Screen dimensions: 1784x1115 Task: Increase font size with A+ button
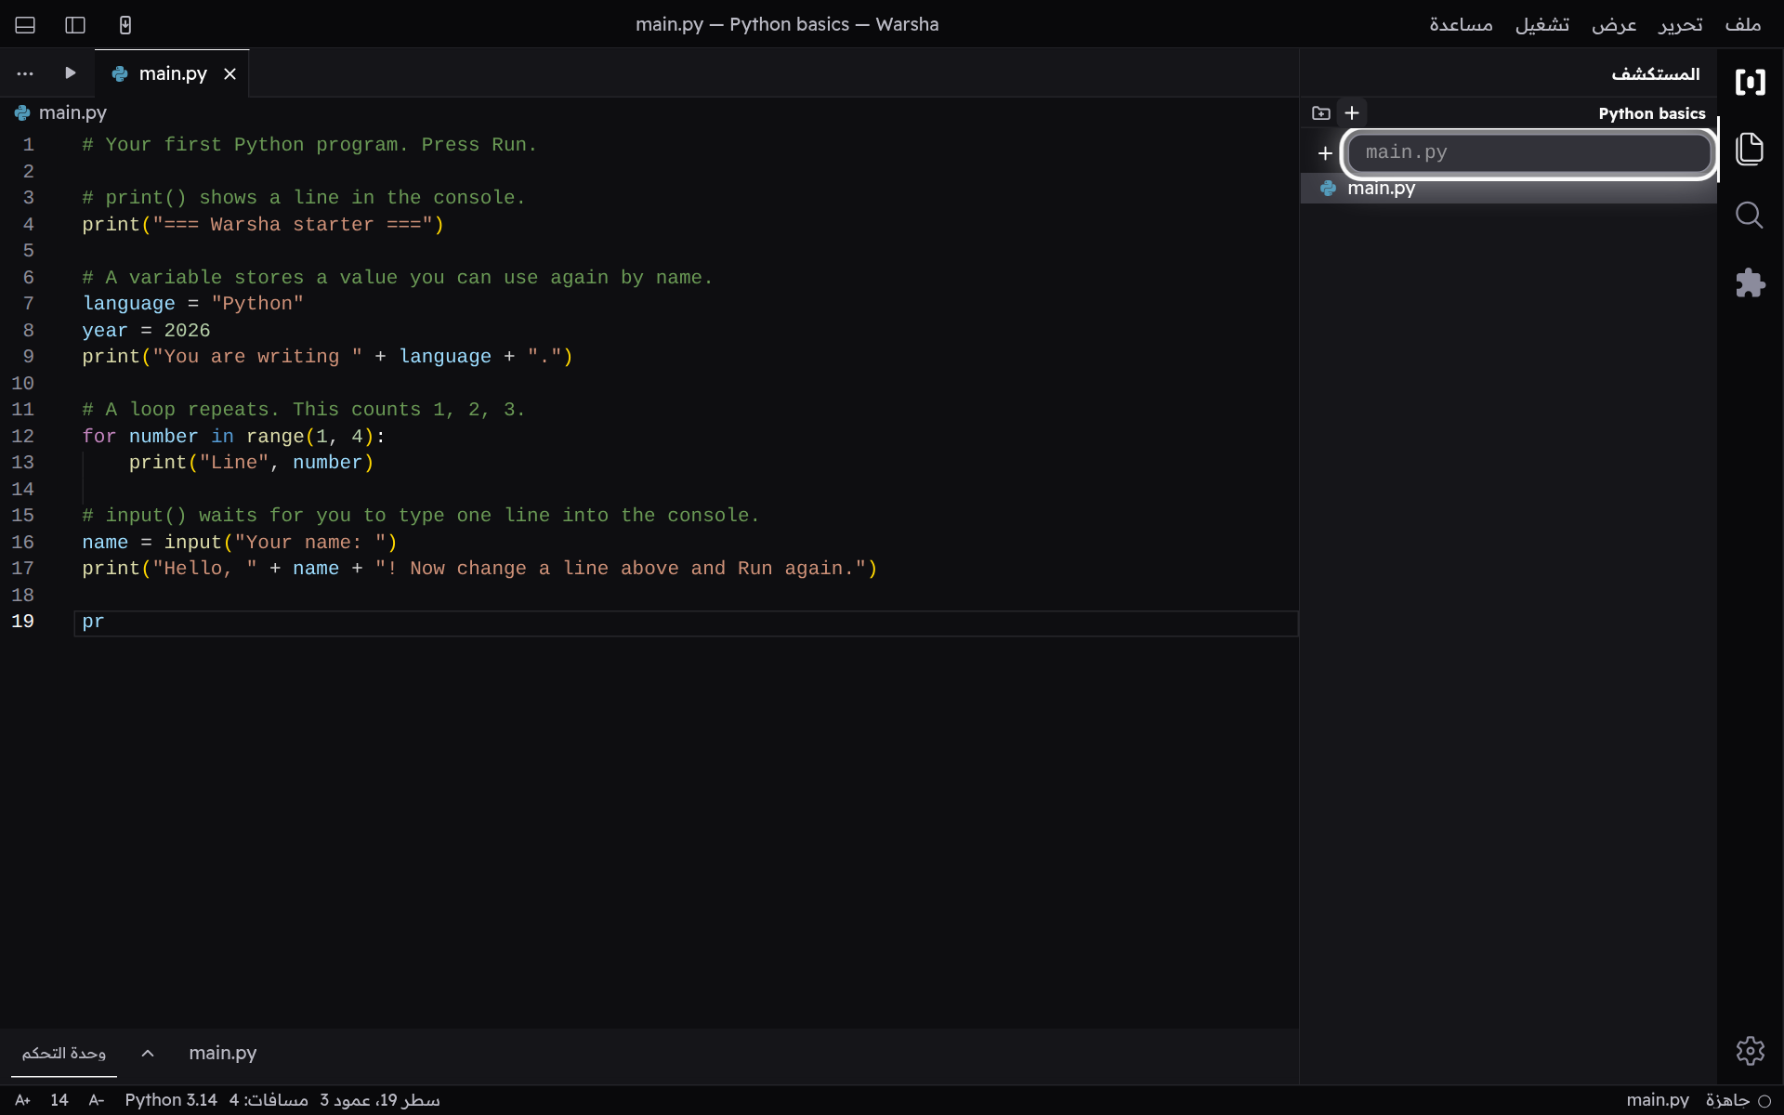point(23,1100)
